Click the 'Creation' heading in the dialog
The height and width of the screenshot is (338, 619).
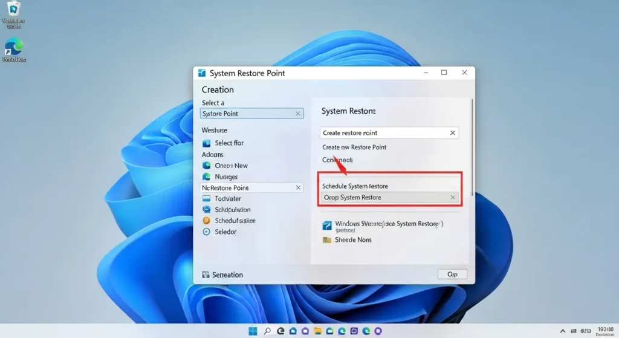pyautogui.click(x=218, y=89)
